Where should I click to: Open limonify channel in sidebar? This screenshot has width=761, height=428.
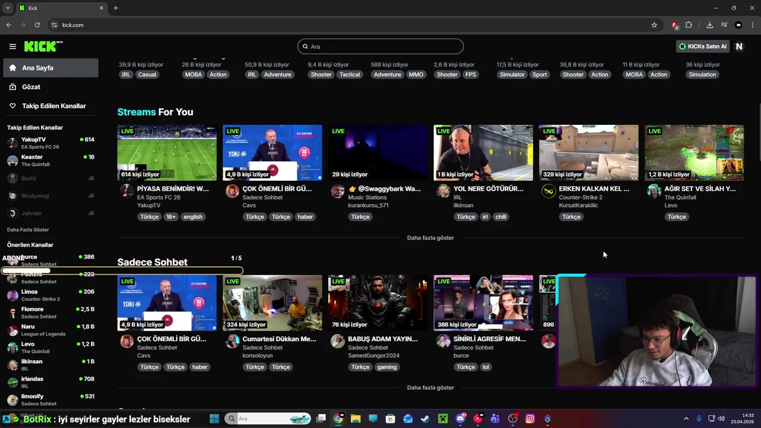pyautogui.click(x=51, y=399)
